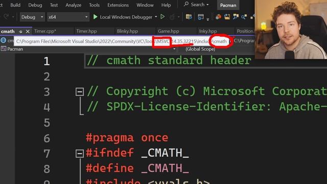The width and height of the screenshot is (327, 184).
Task: Click line number 2 in the margin
Action: tap(47, 77)
